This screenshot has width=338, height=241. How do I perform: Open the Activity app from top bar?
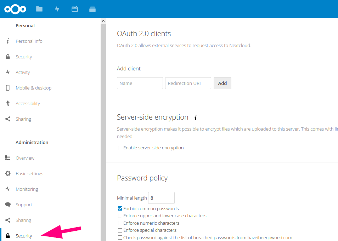[57, 9]
